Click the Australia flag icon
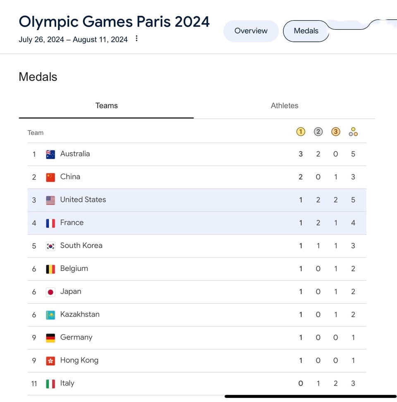The width and height of the screenshot is (397, 402). (50, 154)
